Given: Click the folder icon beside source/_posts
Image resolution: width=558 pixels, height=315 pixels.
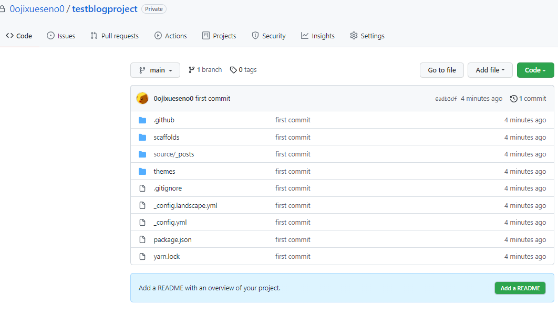Looking at the screenshot, I should (142, 154).
